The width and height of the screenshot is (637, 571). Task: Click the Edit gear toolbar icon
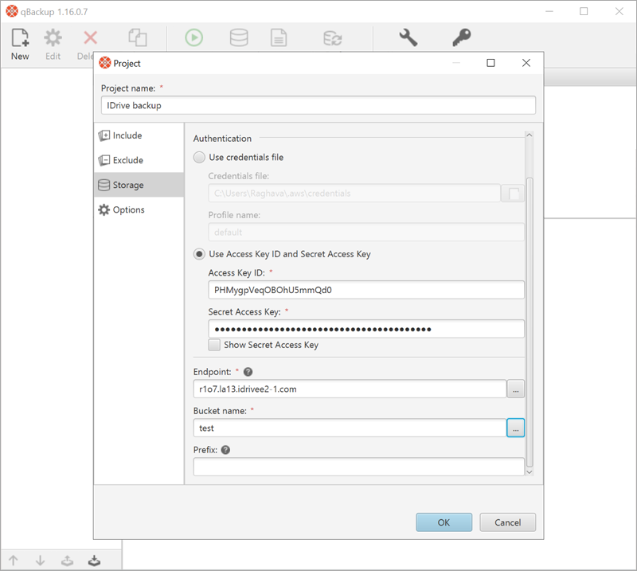pos(53,37)
